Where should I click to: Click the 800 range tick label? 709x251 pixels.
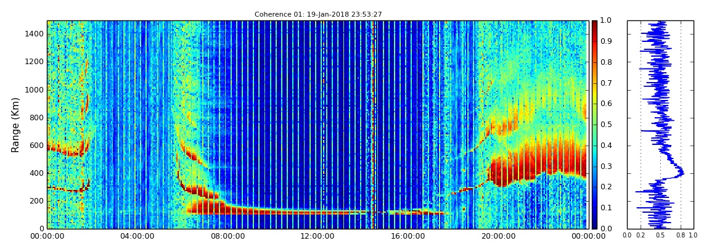[x=36, y=118]
